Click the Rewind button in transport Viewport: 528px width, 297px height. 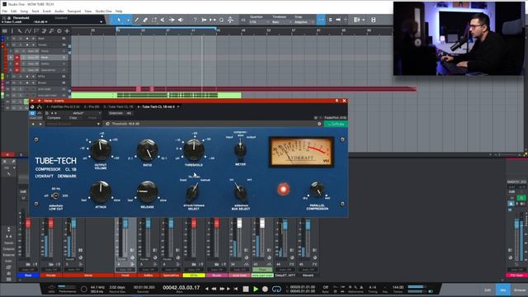pos(214,289)
